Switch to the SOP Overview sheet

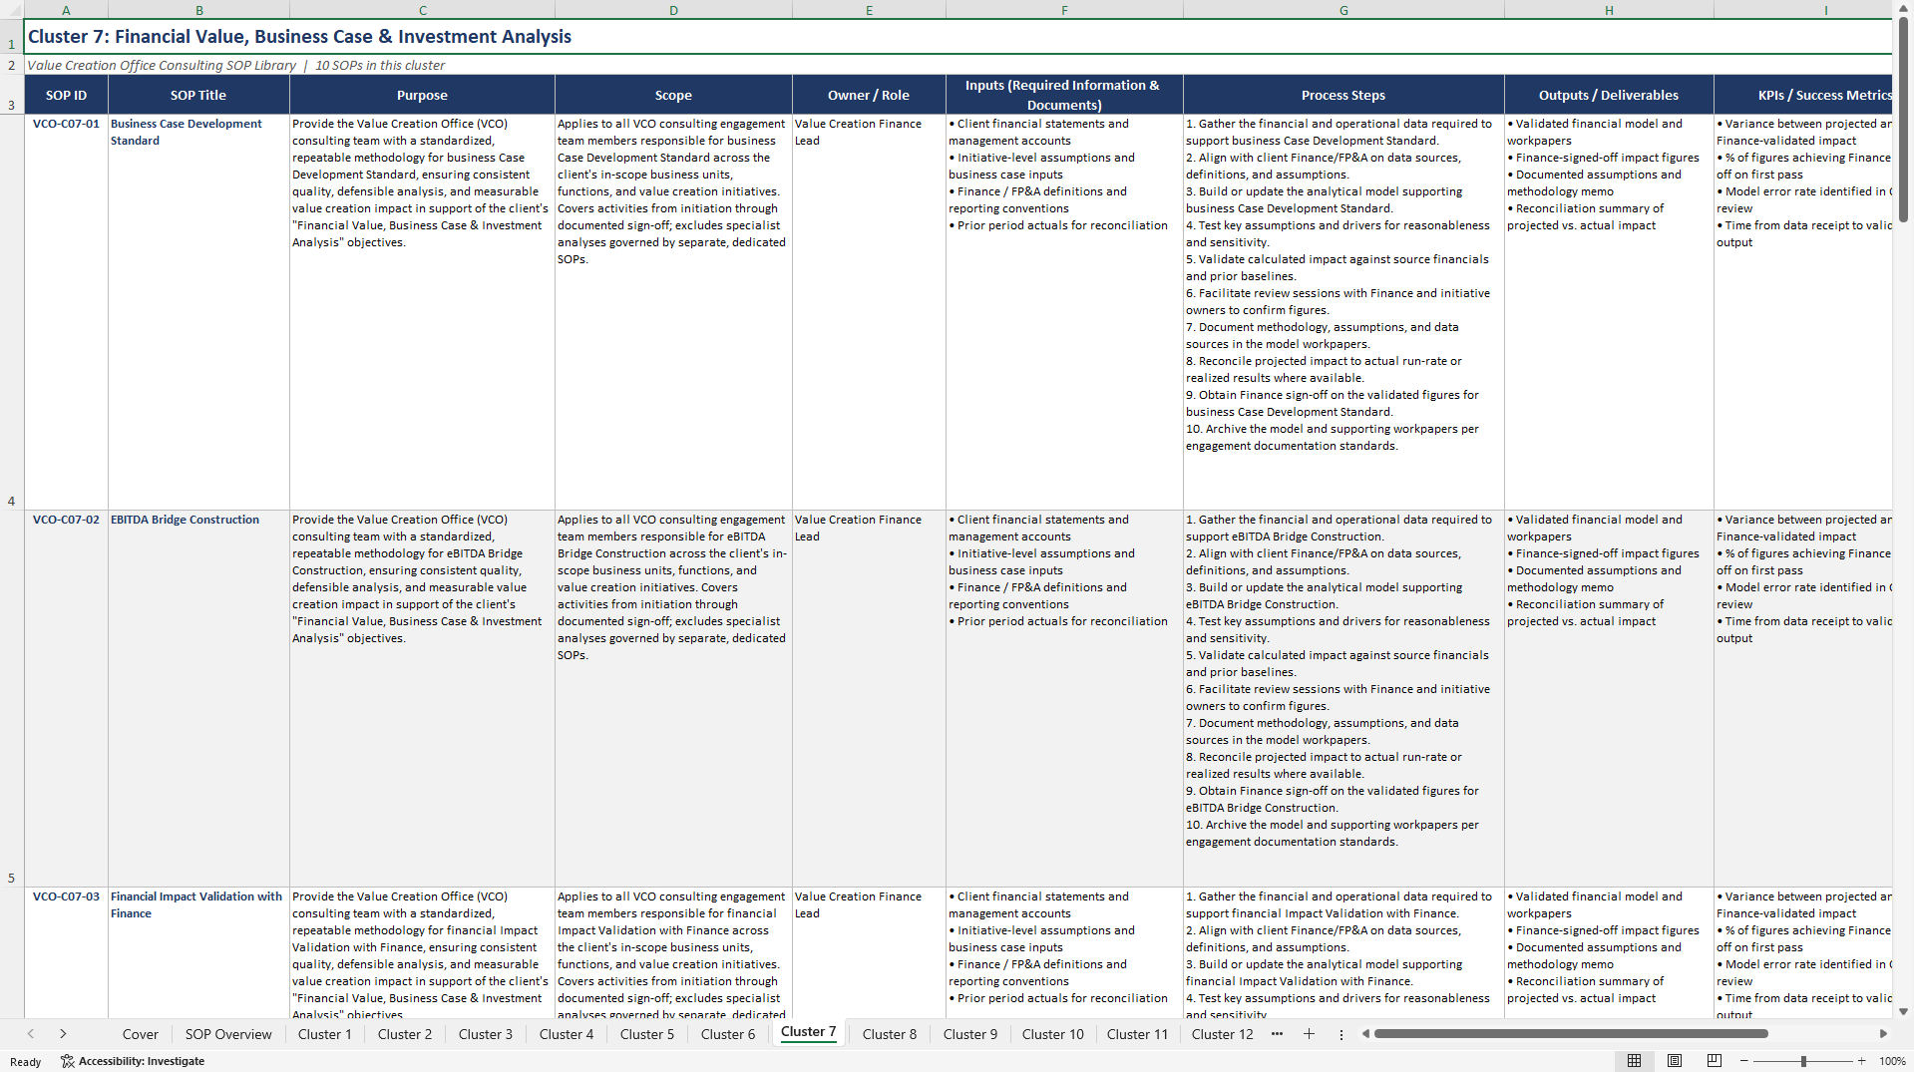(227, 1034)
